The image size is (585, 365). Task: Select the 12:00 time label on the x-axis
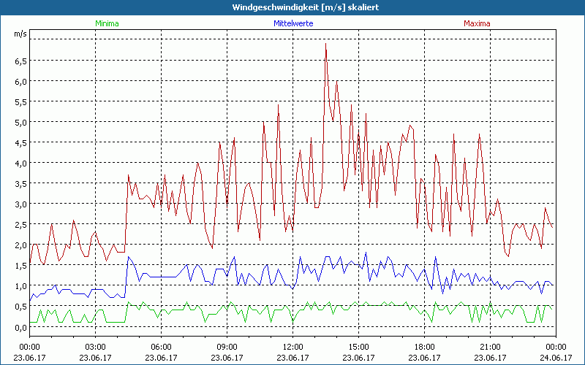tap(292, 347)
